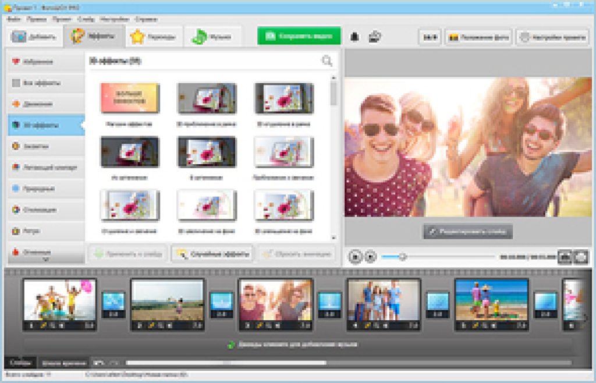Open the 16:9 aspect ratio button
Viewport: 596px width, 383px height.
tap(430, 37)
